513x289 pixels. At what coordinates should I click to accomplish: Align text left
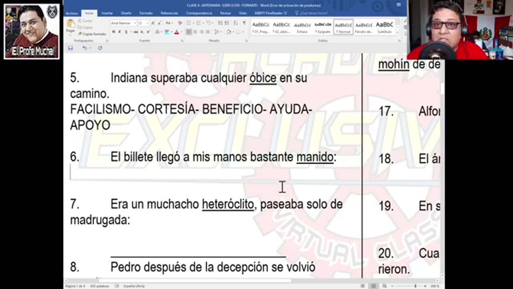coord(189,32)
